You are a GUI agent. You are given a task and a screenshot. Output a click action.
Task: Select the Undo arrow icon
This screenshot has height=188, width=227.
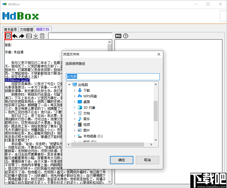(x=15, y=36)
